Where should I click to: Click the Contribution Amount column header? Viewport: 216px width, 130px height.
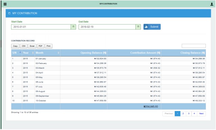point(134,53)
